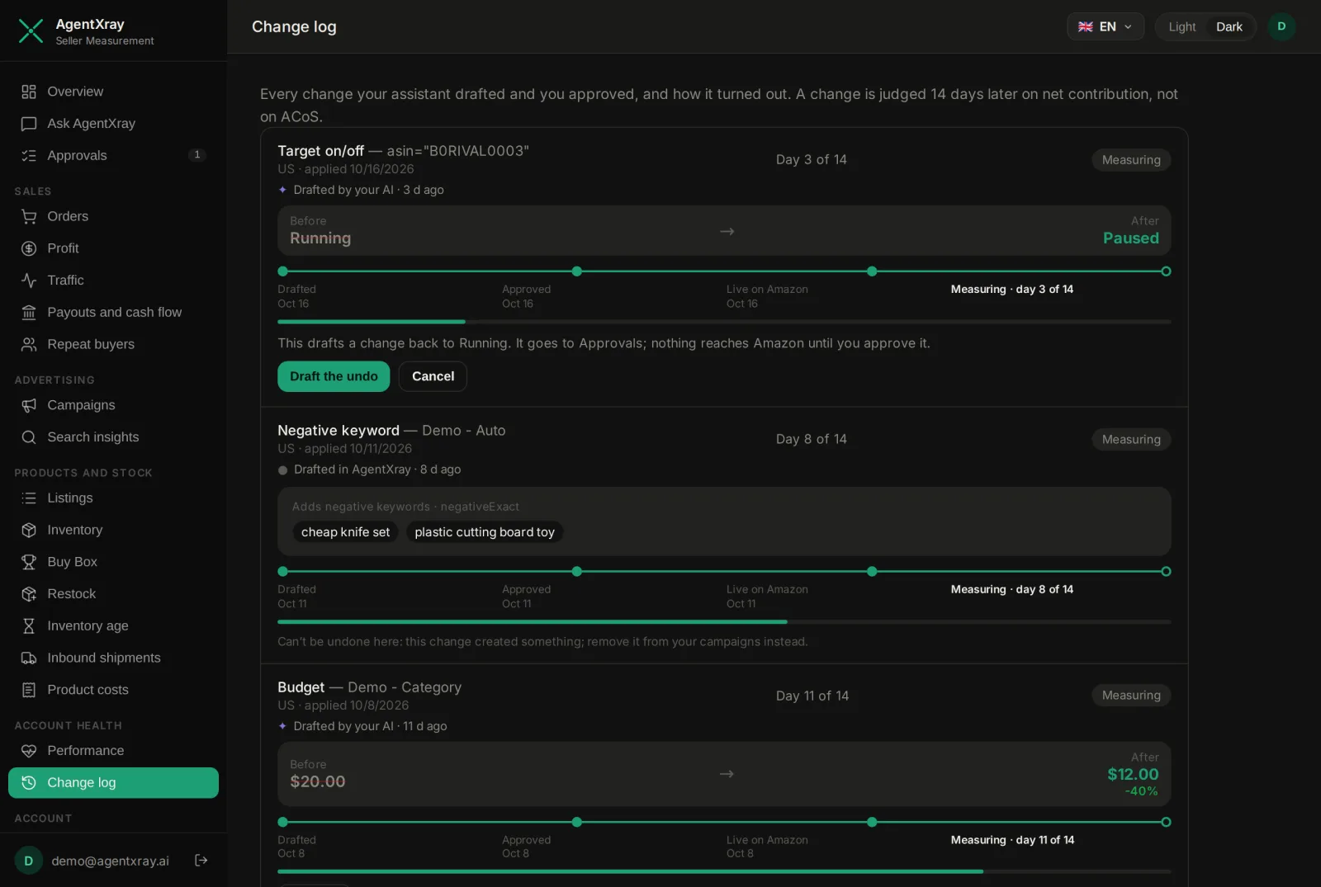Click the Ask AgentXray chat icon
Screen dimensions: 1321x887
(x=29, y=124)
